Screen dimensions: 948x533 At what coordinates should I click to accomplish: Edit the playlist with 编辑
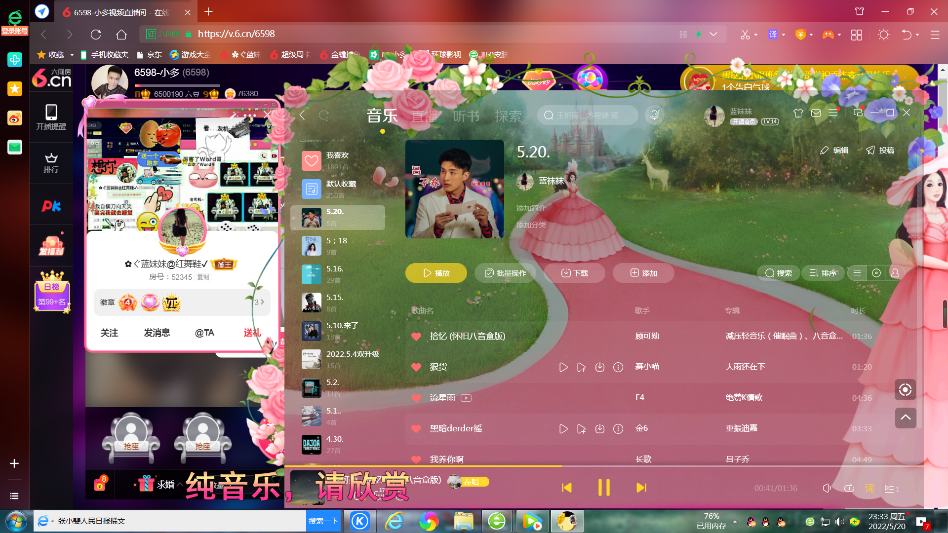tap(834, 150)
